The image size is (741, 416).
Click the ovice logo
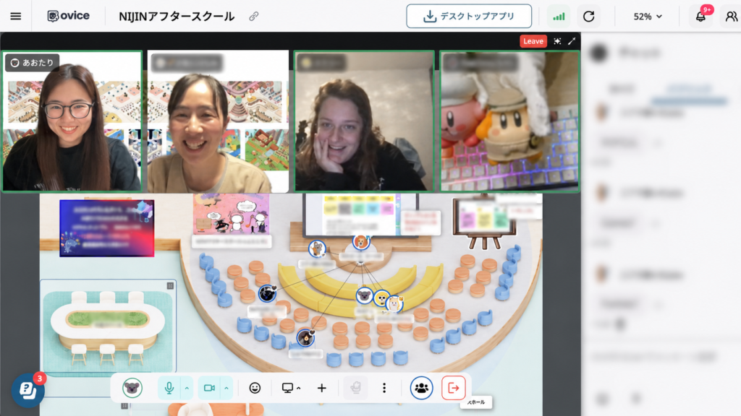(69, 16)
